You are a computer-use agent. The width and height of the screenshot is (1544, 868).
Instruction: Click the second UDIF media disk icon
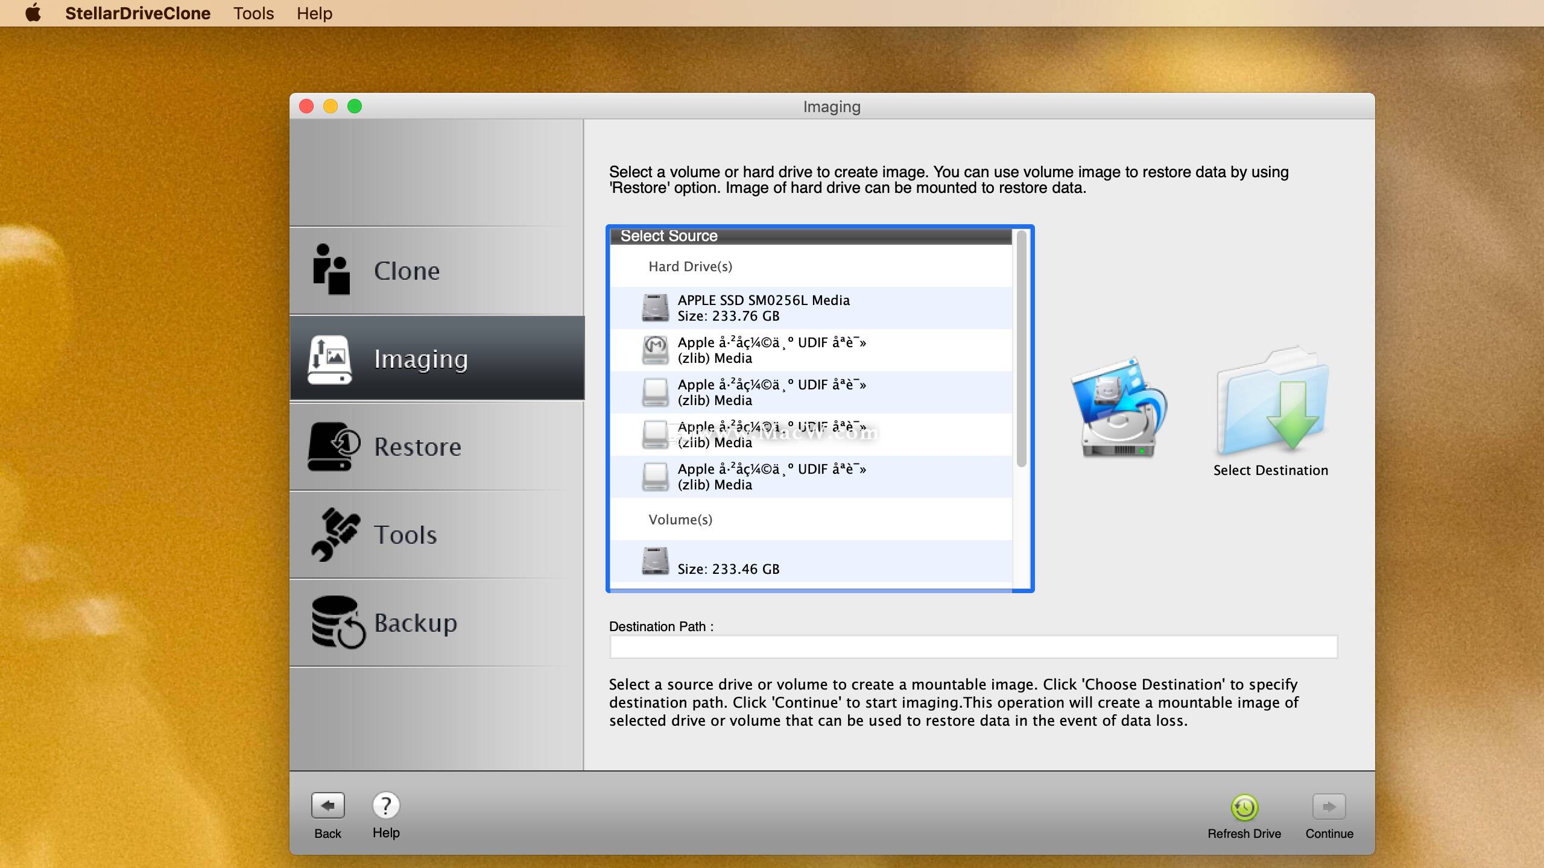(655, 392)
